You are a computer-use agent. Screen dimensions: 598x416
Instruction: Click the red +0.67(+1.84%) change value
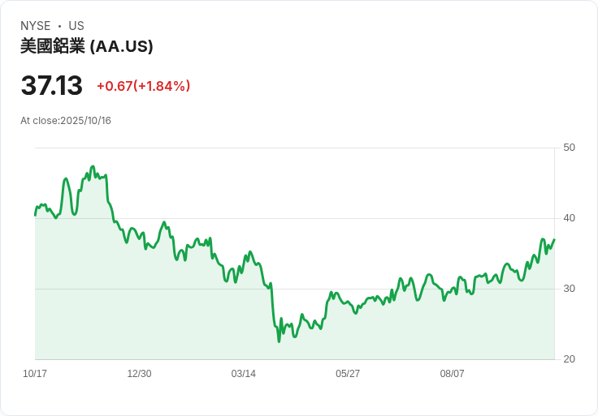click(x=143, y=86)
